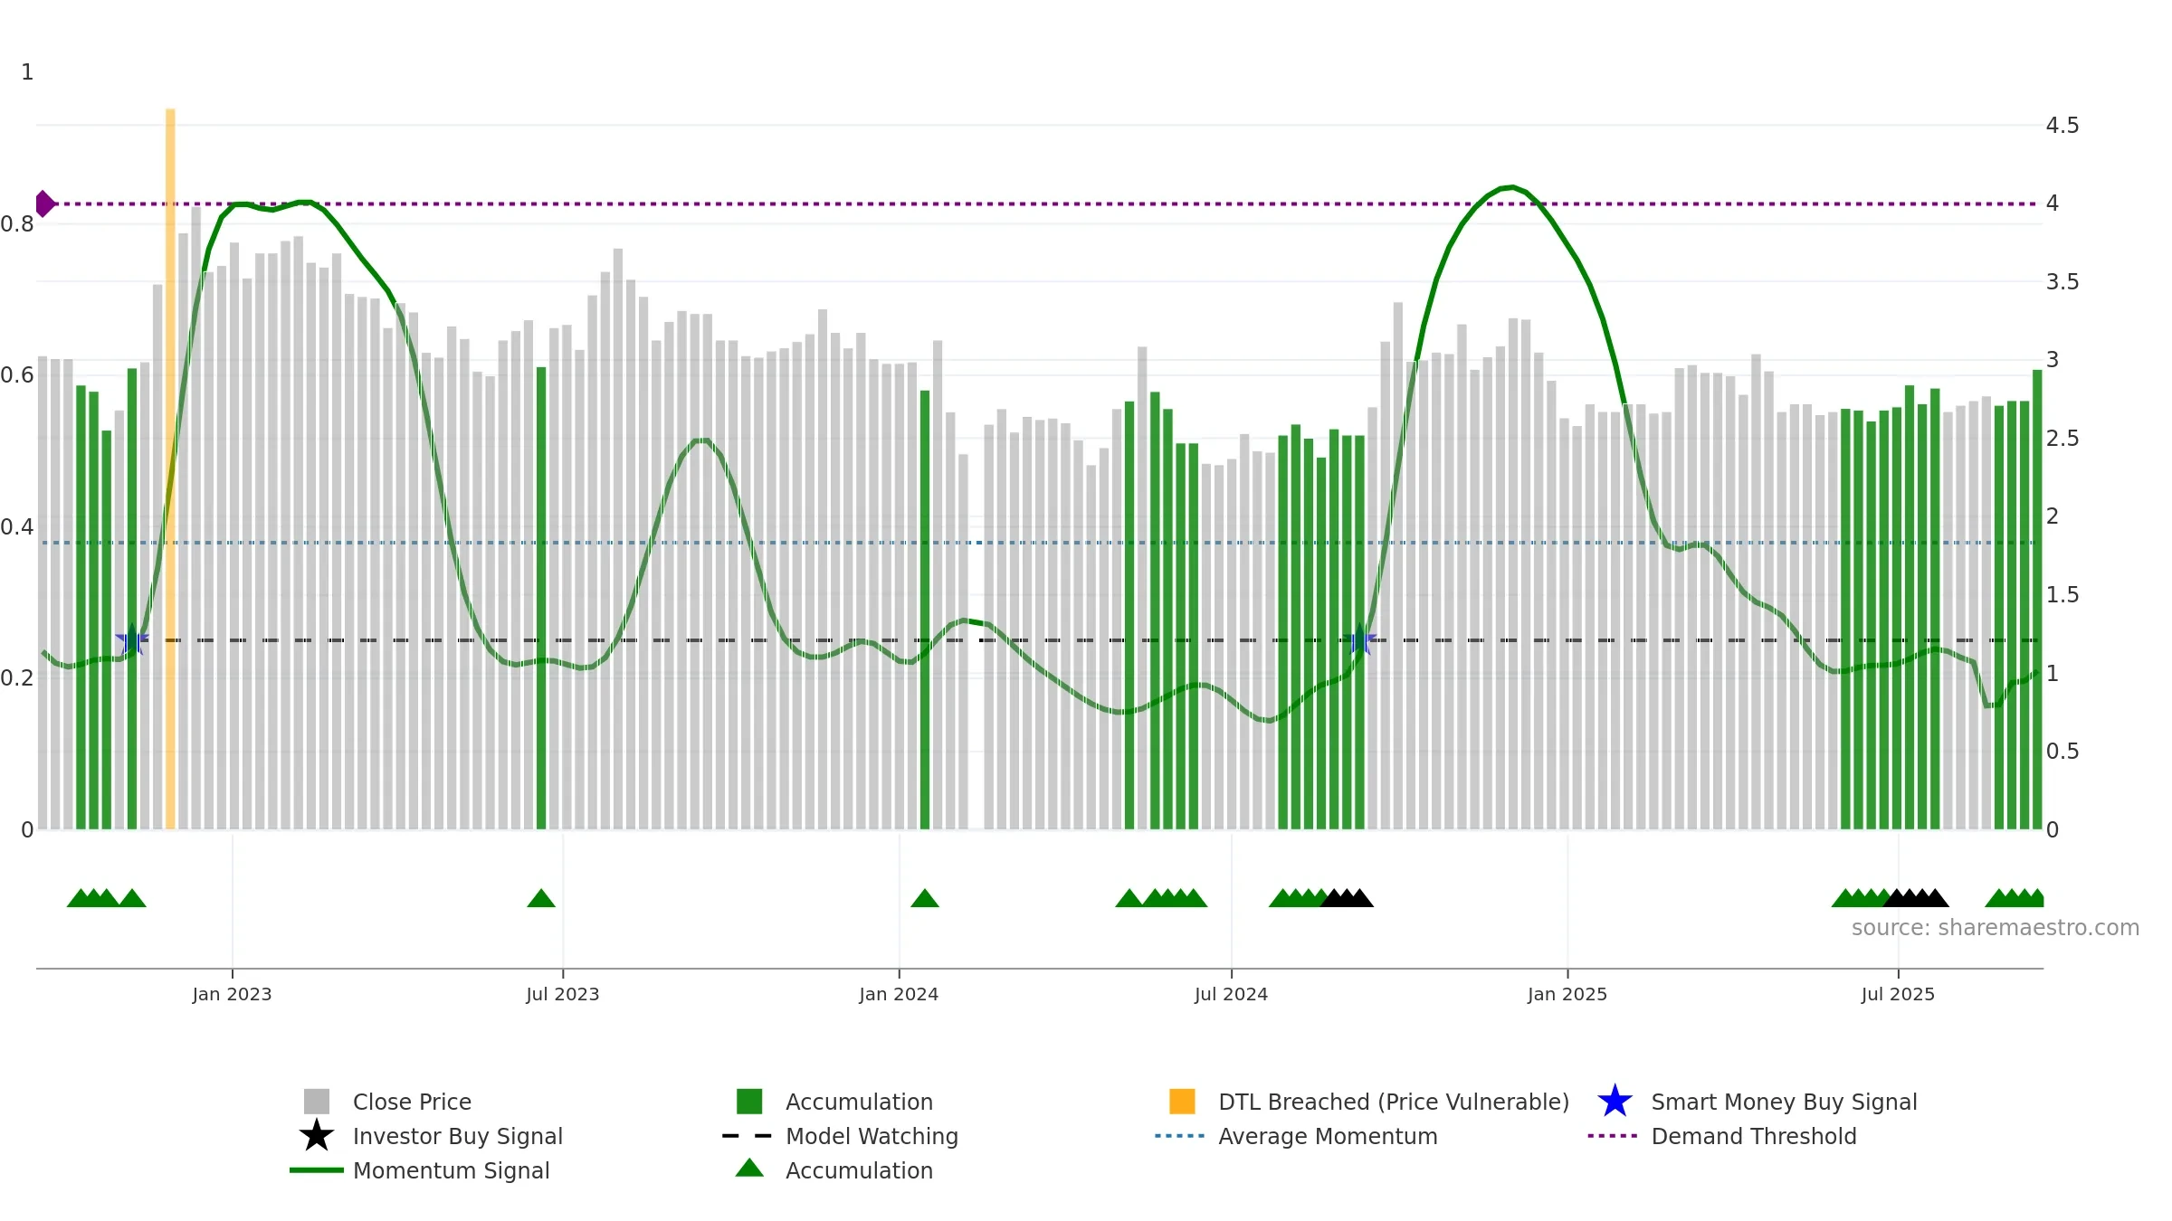Click the blue star marker before Jan 2023
This screenshot has height=1221, width=2172.
132,640
